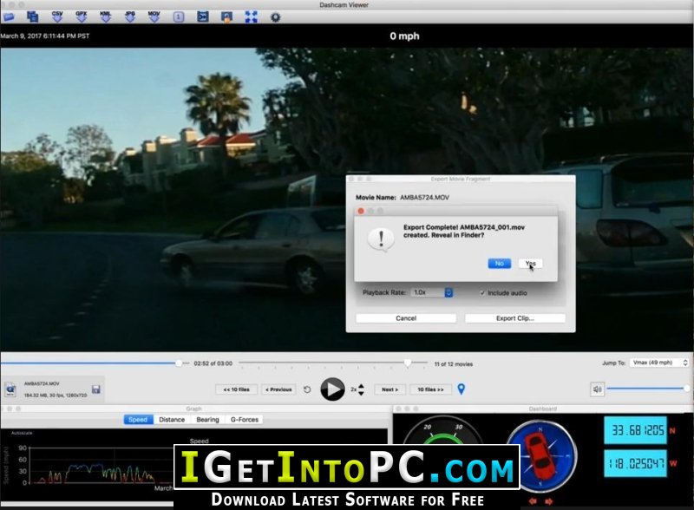
Task: Enter full screen mode via arrows icon
Action: pos(251,17)
